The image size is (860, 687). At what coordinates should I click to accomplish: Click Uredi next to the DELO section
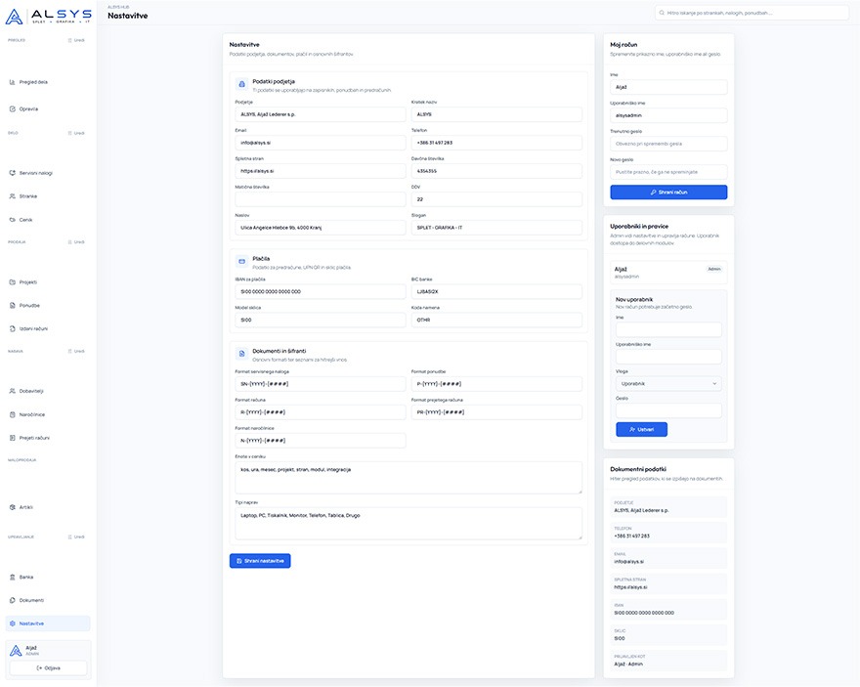point(76,133)
